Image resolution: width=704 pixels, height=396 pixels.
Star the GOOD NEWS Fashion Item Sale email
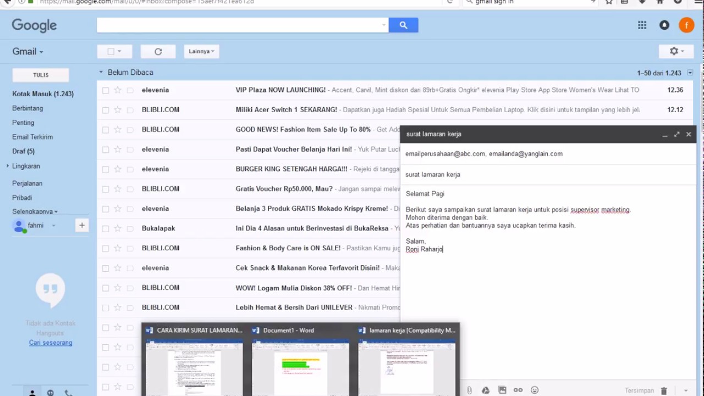[x=117, y=129]
